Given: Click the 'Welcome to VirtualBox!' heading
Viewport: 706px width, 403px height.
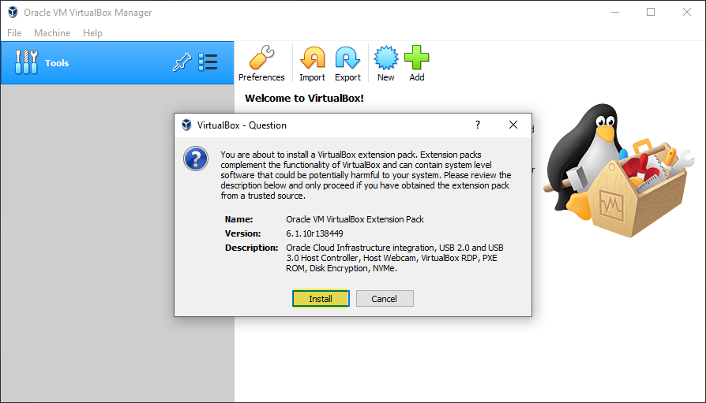Looking at the screenshot, I should click(304, 98).
